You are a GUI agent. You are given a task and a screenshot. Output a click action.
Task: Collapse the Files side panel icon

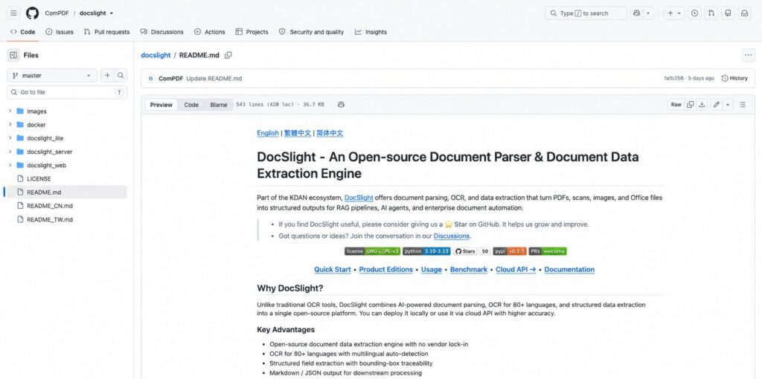13,55
